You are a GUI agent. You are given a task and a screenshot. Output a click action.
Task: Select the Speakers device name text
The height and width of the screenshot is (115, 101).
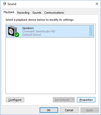pyautogui.click(x=28, y=28)
